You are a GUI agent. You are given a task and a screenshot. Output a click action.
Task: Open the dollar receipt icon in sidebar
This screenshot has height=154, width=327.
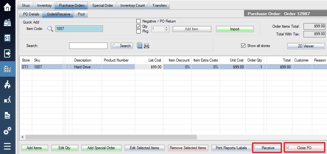coord(7,38)
